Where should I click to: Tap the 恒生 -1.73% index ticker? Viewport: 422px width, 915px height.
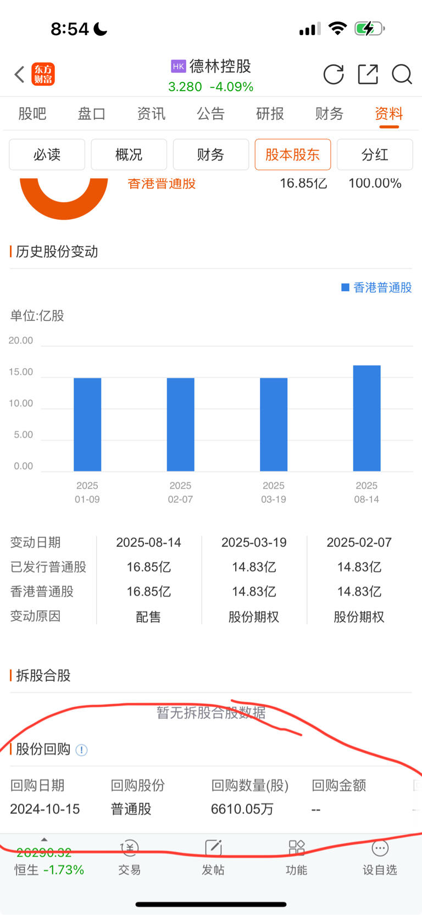(49, 861)
